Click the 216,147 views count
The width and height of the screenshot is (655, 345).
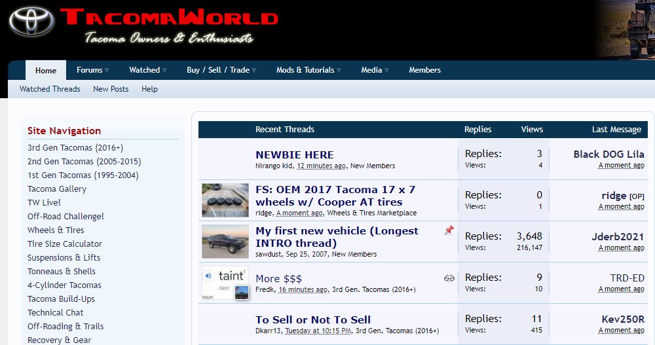click(x=529, y=247)
